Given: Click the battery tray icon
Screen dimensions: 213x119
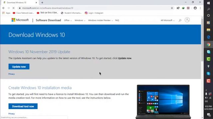Looking at the screenshot, I should click(206, 98).
